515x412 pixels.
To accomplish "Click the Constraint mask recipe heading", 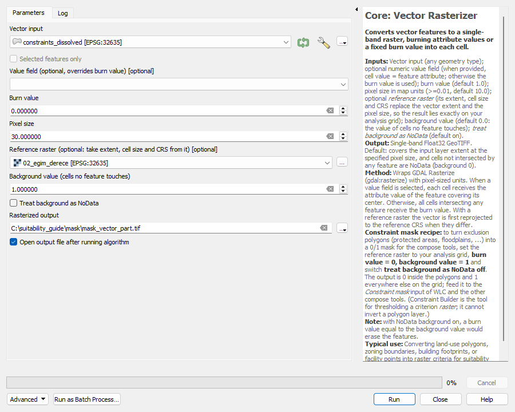I will tap(403, 232).
